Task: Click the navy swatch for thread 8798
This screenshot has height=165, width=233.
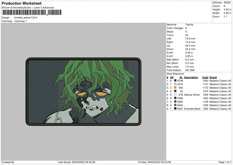Action: click(x=175, y=81)
